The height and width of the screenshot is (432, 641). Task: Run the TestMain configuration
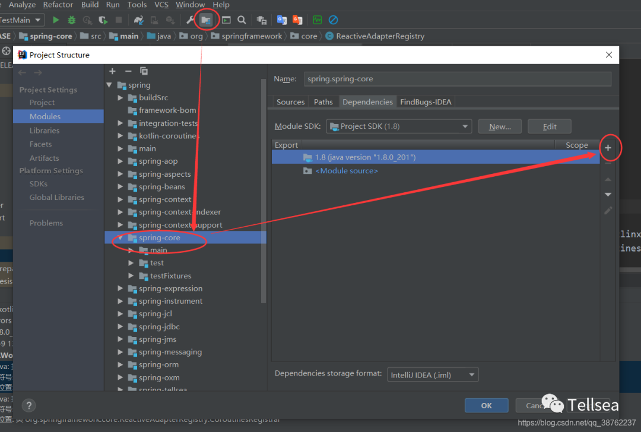[56, 20]
